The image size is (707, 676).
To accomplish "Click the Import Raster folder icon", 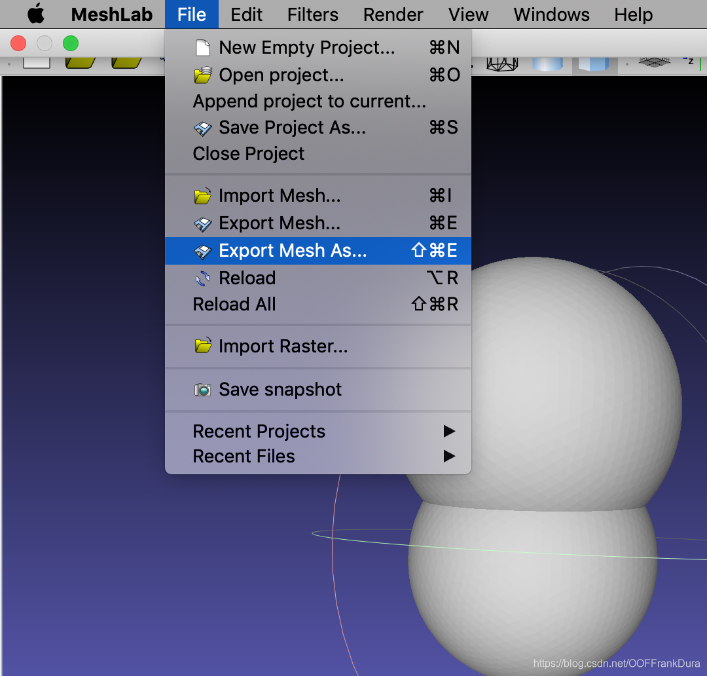I will pyautogui.click(x=203, y=346).
